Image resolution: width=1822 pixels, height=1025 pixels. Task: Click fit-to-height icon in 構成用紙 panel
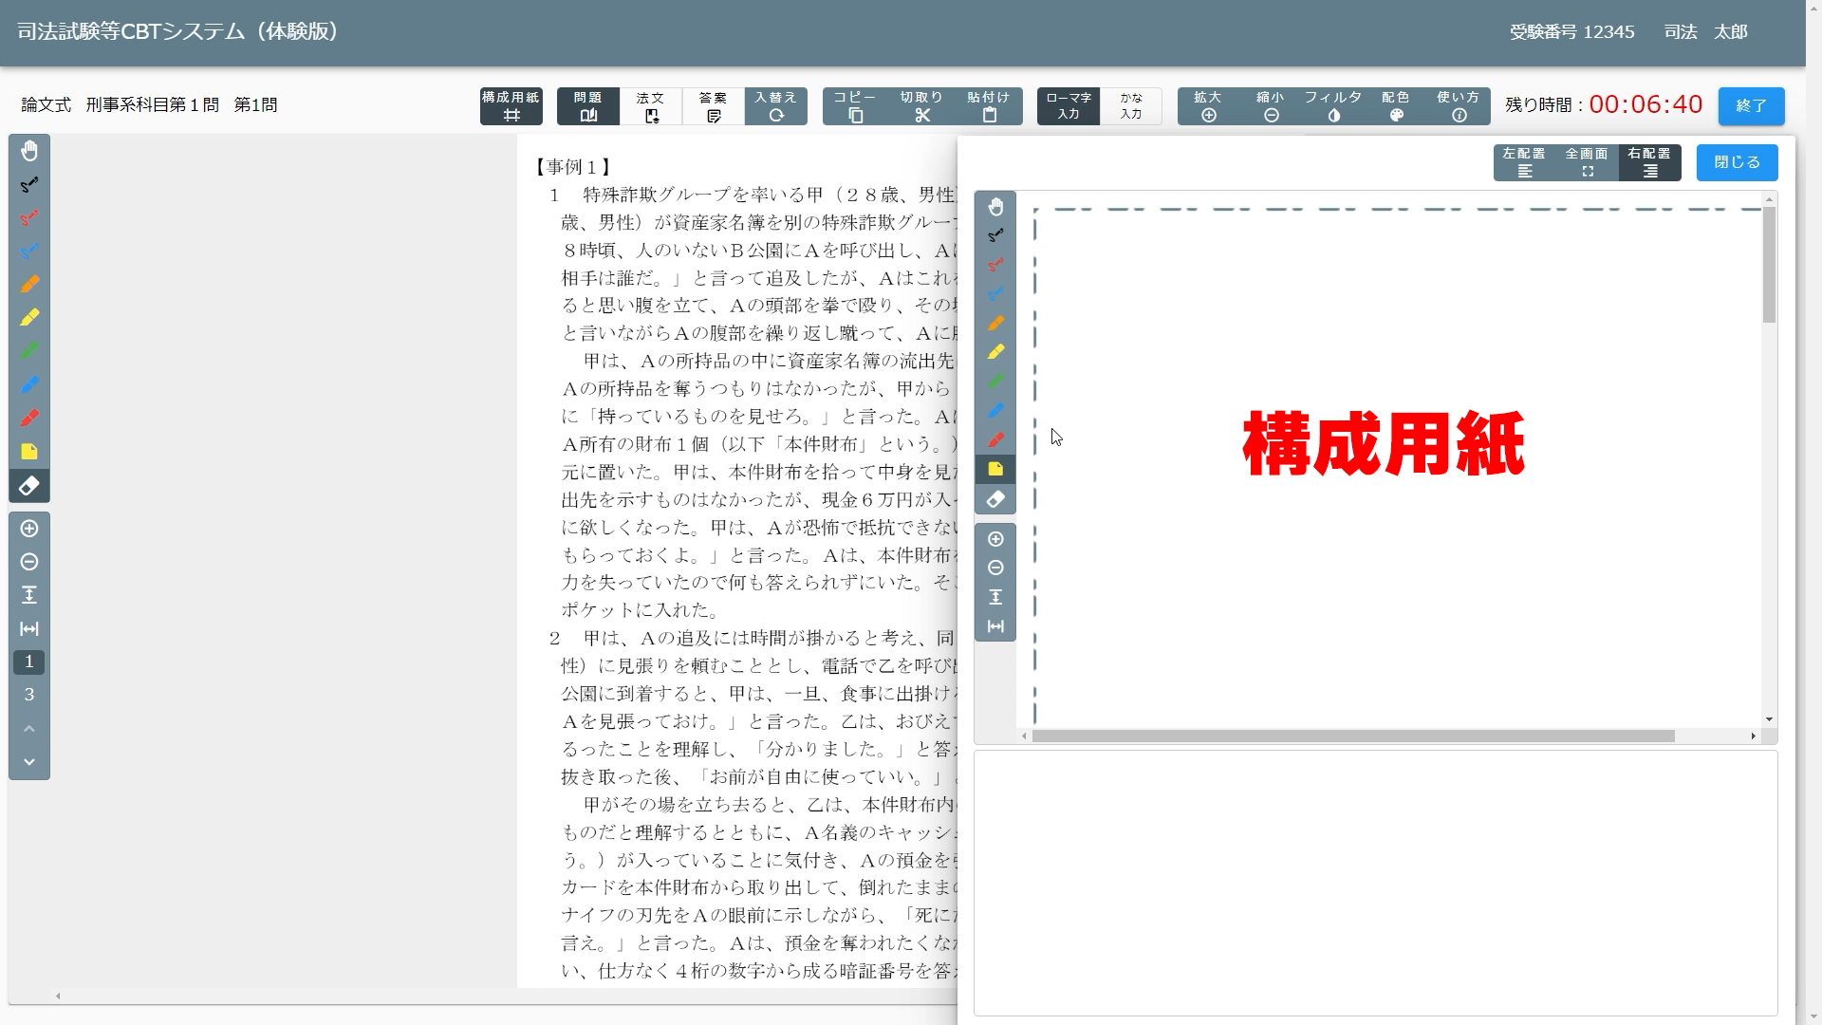pos(995,597)
